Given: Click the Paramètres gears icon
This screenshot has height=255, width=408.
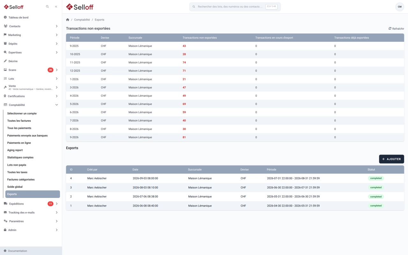Looking at the screenshot, I should pos(6,221).
